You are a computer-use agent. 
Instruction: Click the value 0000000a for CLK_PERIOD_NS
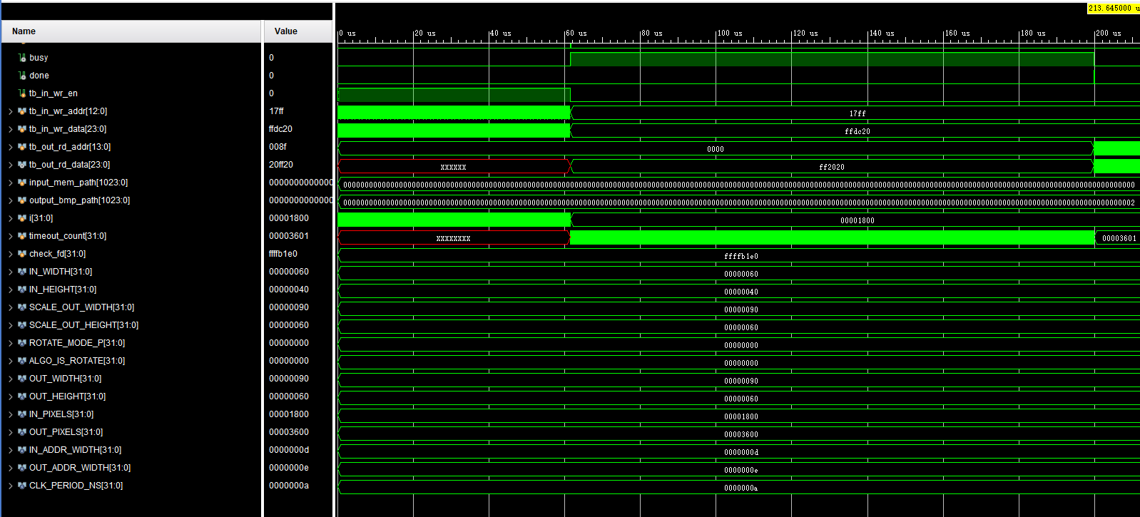[289, 486]
